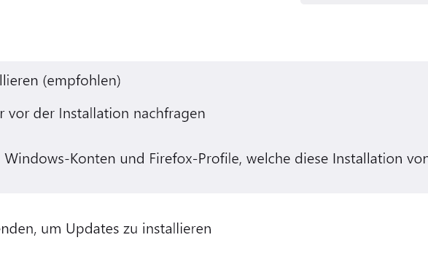The width and height of the screenshot is (428, 278).
Task: Click the word 'und' in the Windows-Konten note
Action: click(x=132, y=158)
